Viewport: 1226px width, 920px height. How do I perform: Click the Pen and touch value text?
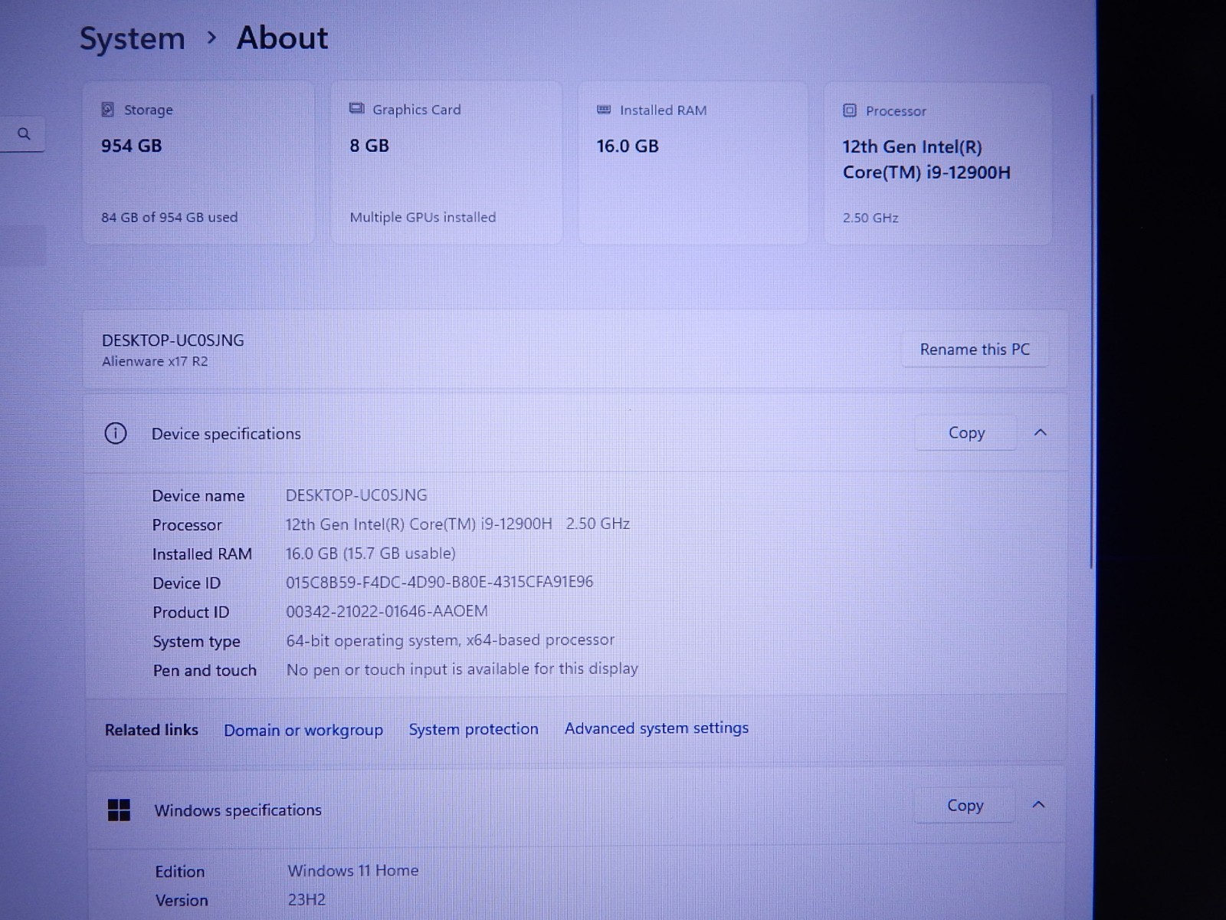coord(462,669)
